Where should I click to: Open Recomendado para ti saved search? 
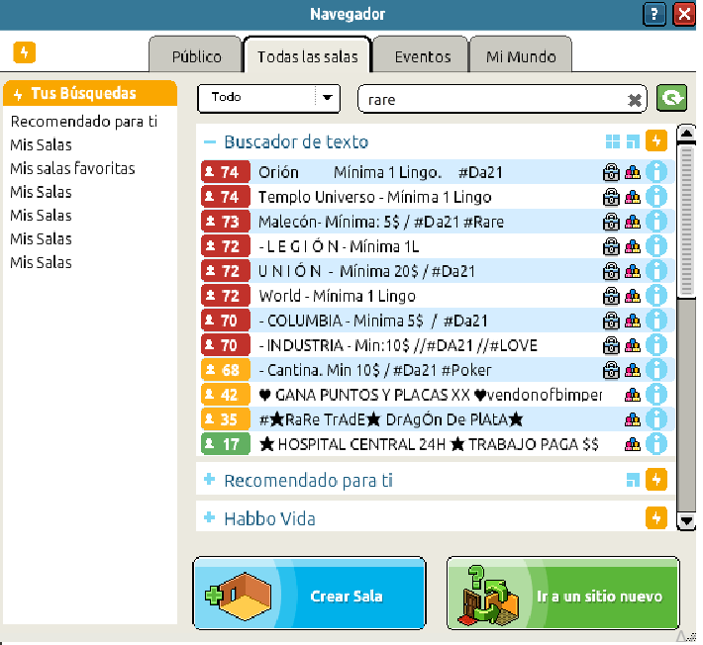(x=84, y=122)
